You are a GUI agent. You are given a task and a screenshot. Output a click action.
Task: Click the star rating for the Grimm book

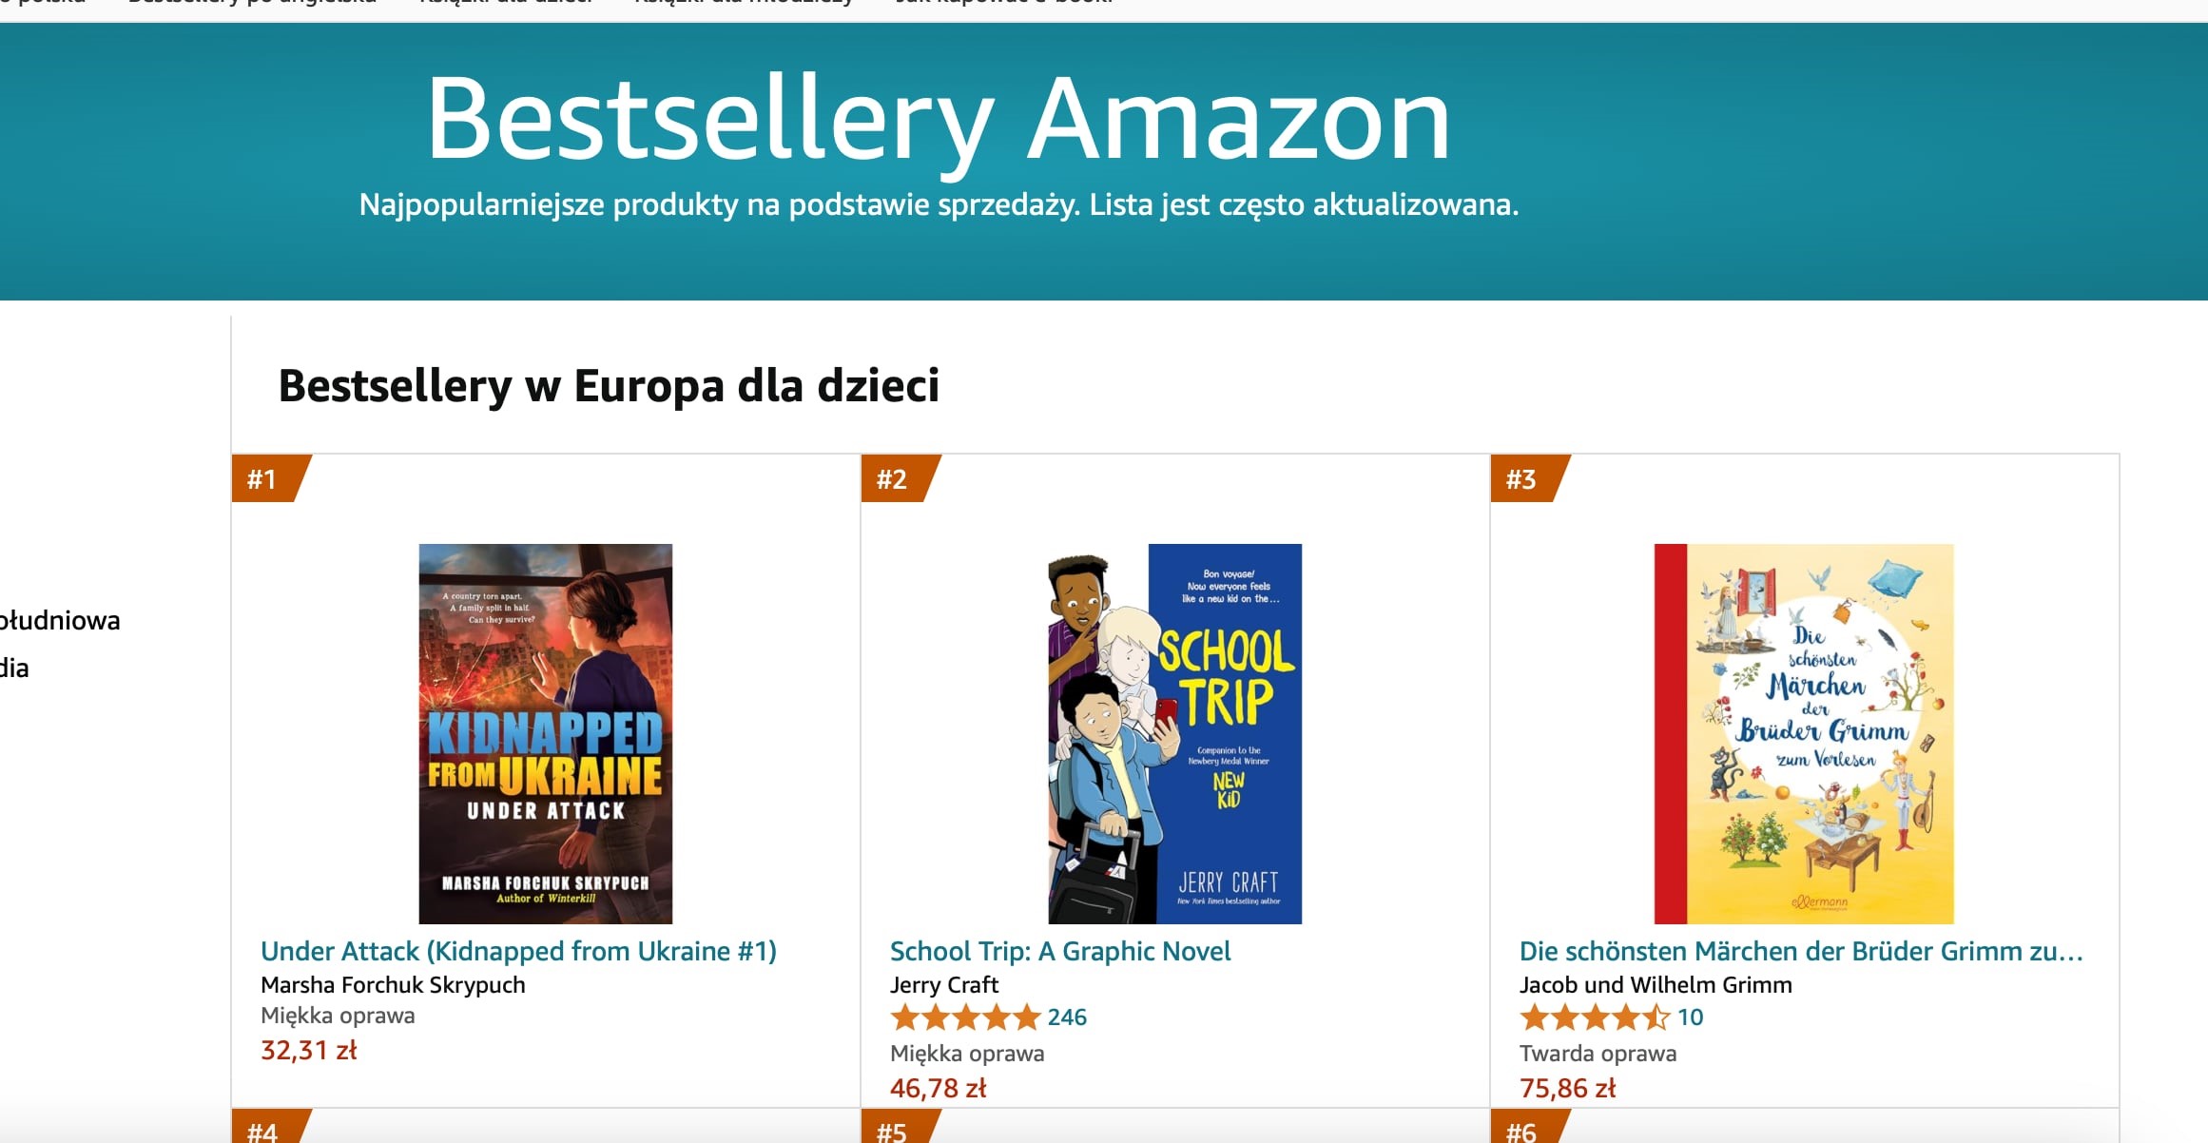[x=1594, y=1017]
